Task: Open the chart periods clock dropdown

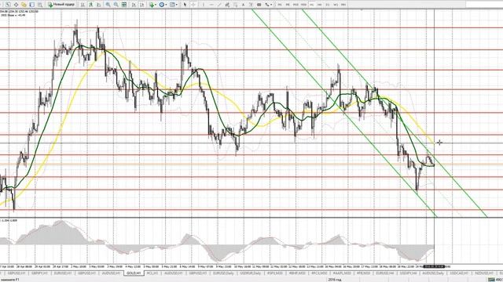Action: pos(163,5)
